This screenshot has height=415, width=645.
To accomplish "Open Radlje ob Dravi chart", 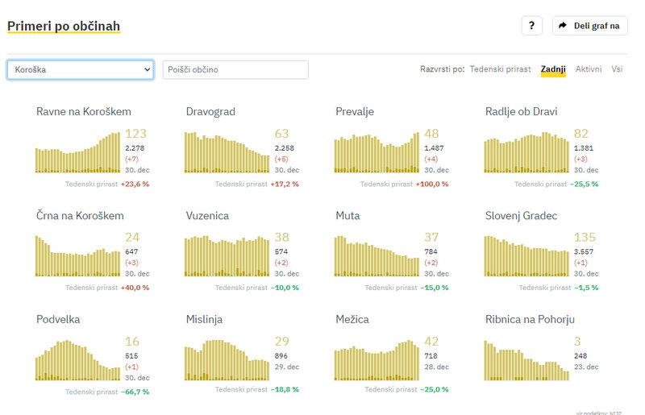I will click(526, 152).
